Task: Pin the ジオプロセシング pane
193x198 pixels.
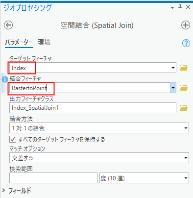Action: click(180, 7)
